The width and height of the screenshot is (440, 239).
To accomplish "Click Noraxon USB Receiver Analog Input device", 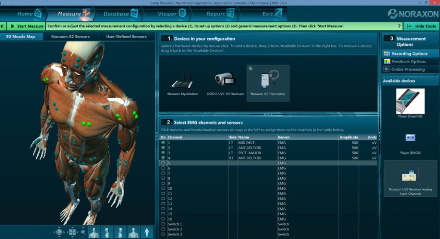I will pos(410,179).
